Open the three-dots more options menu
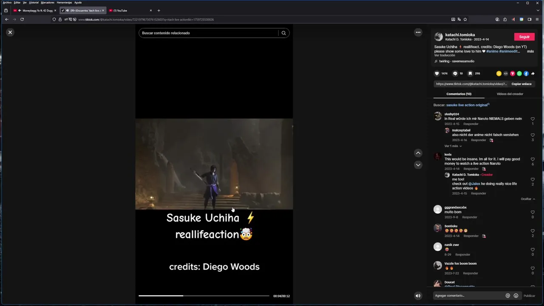Viewport: 544px width, 306px height. (418, 32)
